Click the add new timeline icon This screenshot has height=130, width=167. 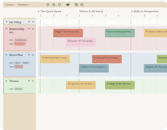[48, 5]
